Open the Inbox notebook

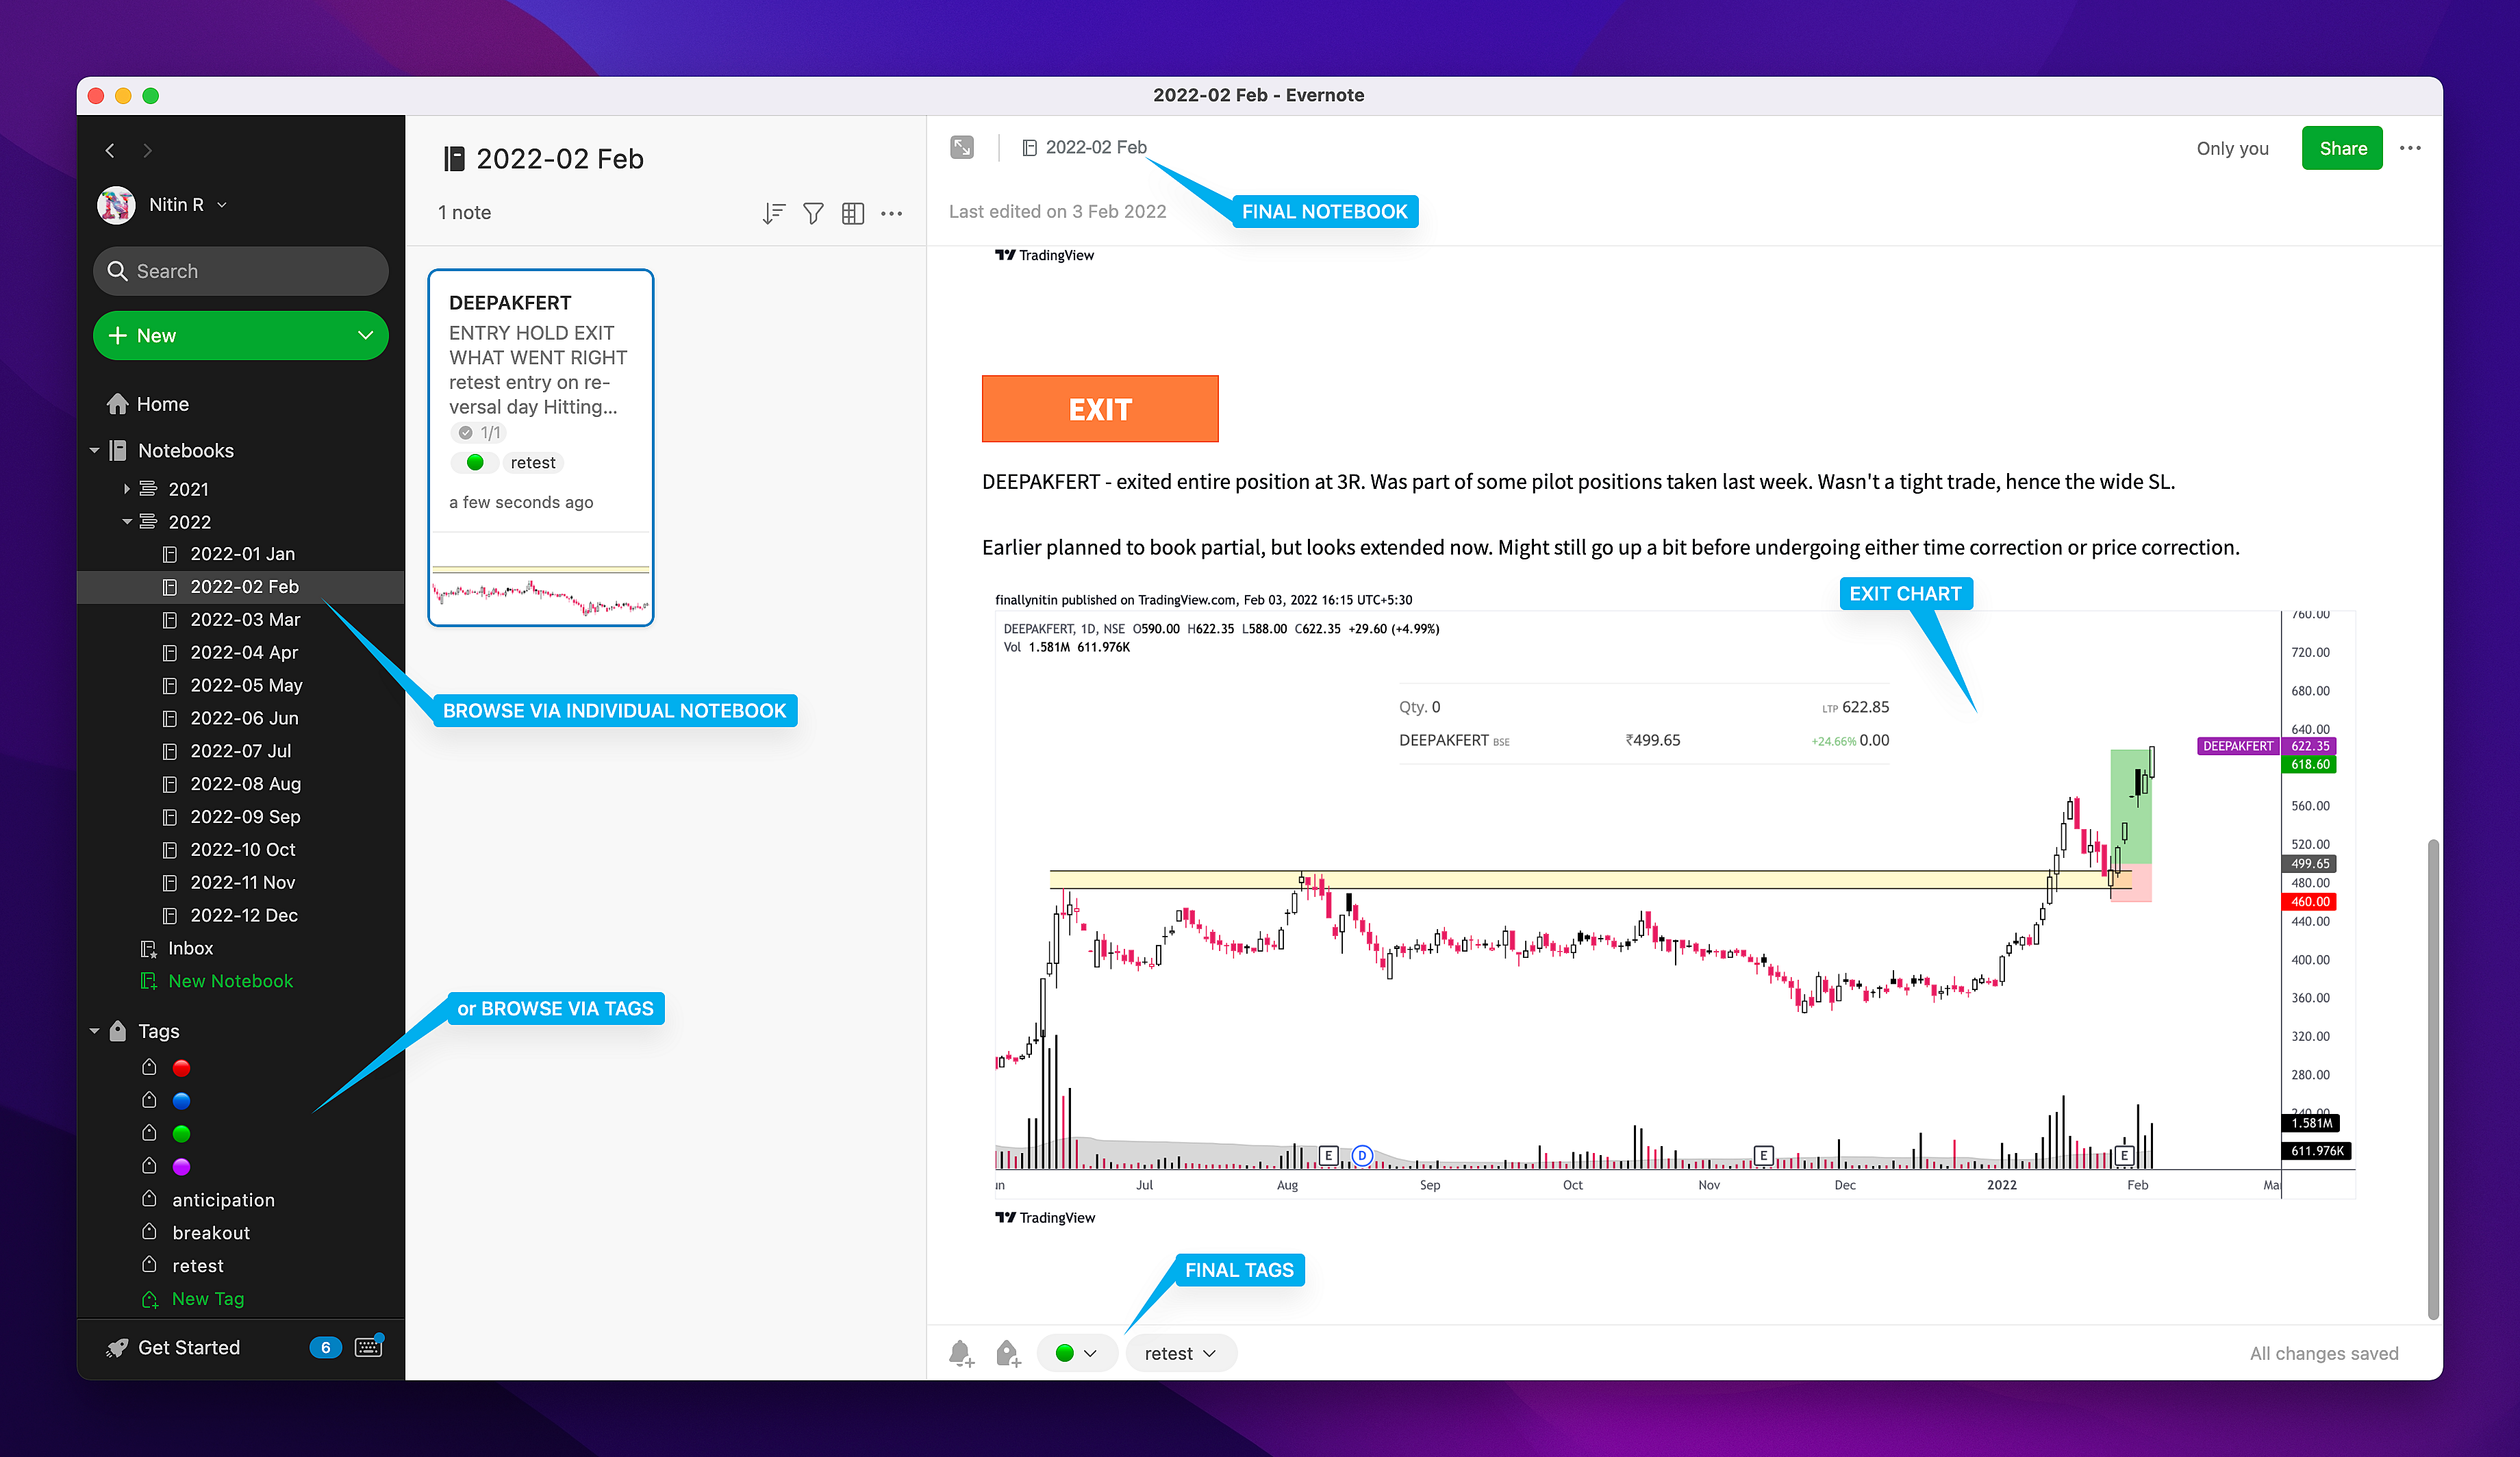pos(189,948)
